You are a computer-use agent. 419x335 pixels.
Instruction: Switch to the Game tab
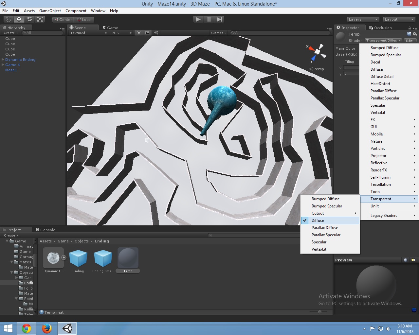click(110, 28)
